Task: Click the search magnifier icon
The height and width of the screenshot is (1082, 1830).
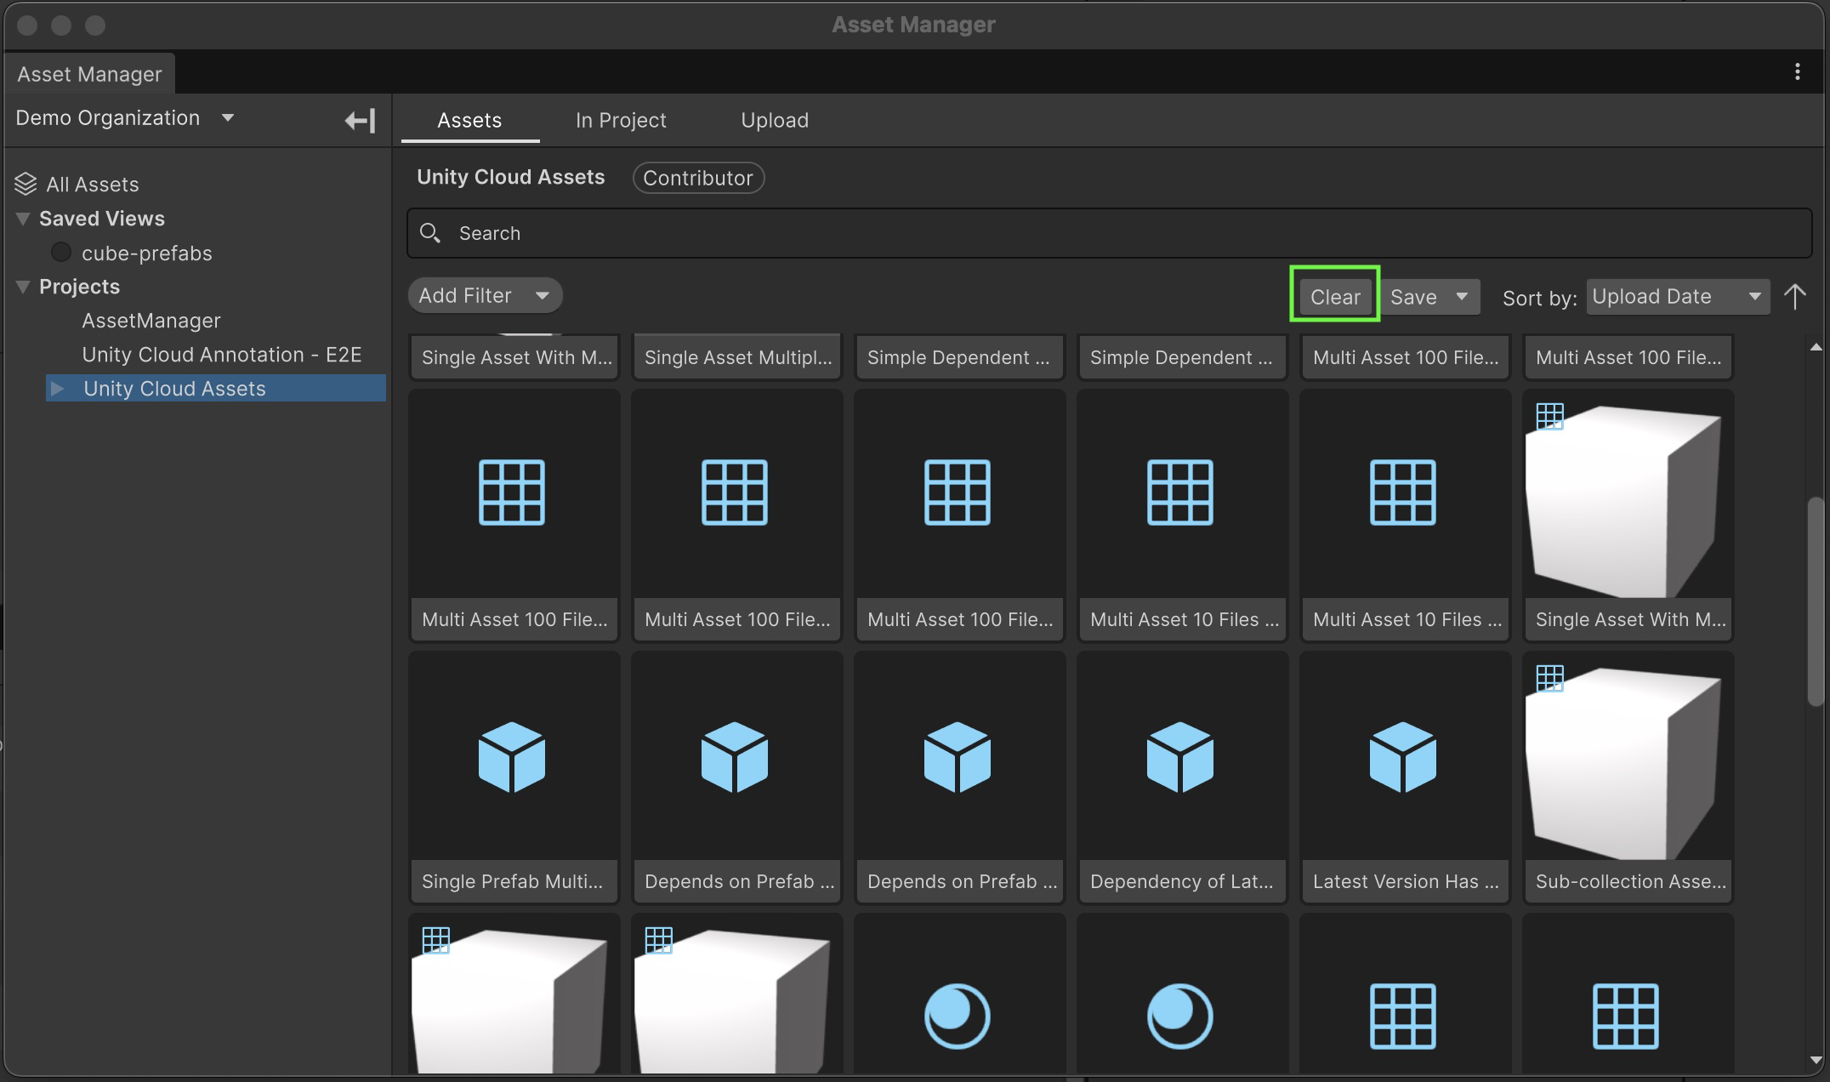Action: pyautogui.click(x=430, y=233)
